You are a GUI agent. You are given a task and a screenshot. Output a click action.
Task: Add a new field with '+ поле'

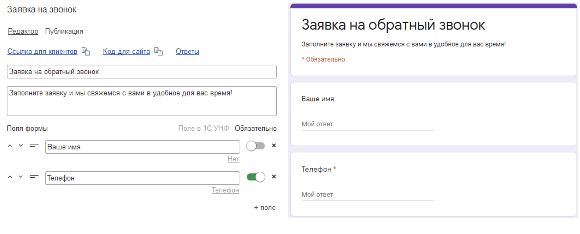tap(265, 208)
